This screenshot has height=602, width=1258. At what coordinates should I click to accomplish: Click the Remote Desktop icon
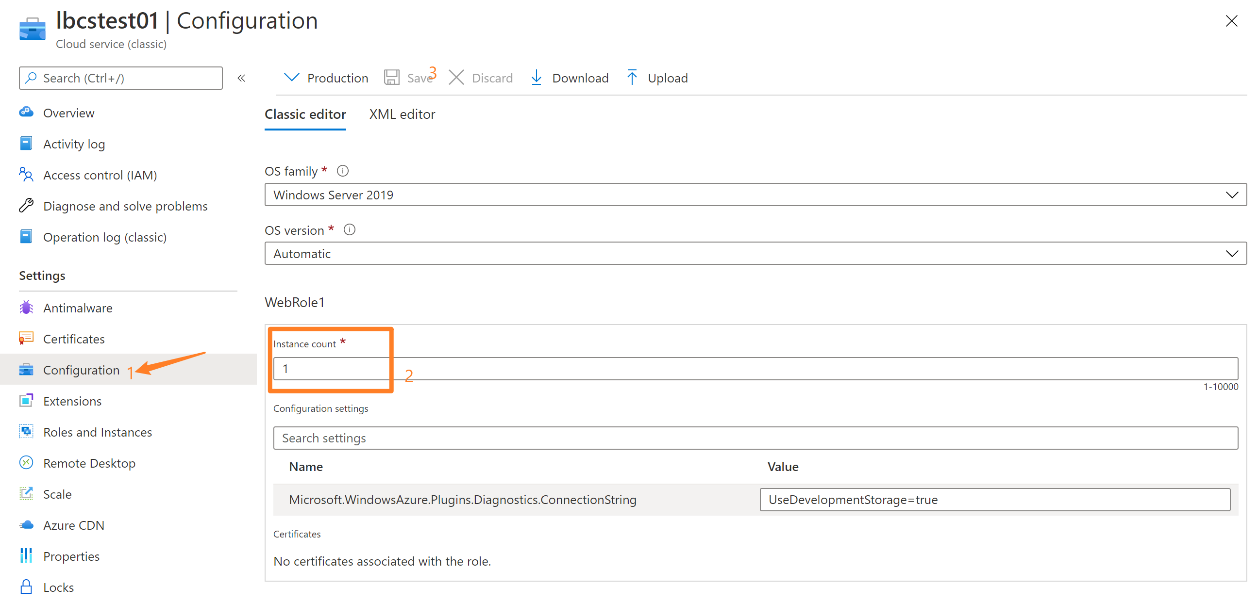(26, 462)
